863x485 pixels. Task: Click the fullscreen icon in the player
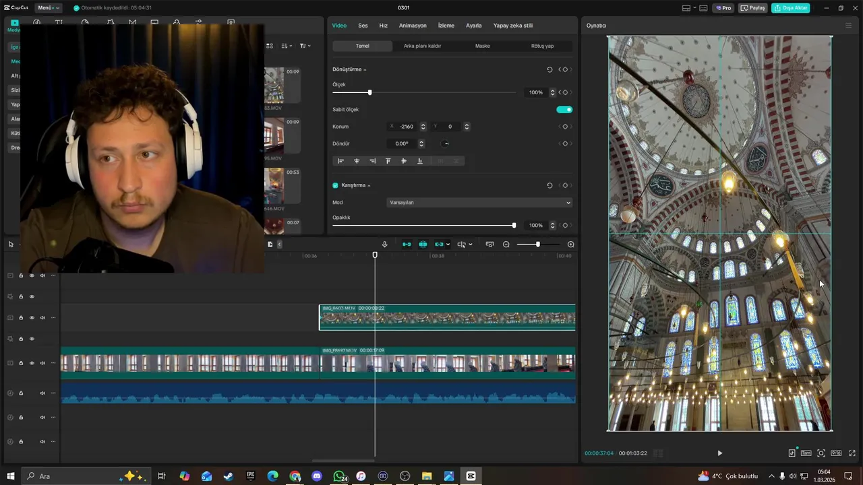click(852, 453)
